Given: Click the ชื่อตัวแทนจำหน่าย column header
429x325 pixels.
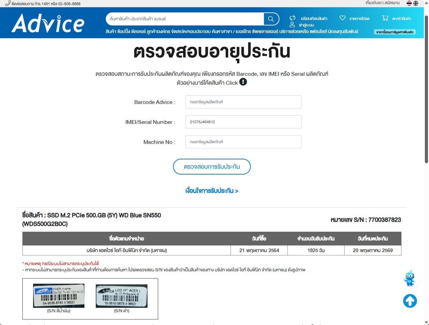Looking at the screenshot, I should (126, 239).
